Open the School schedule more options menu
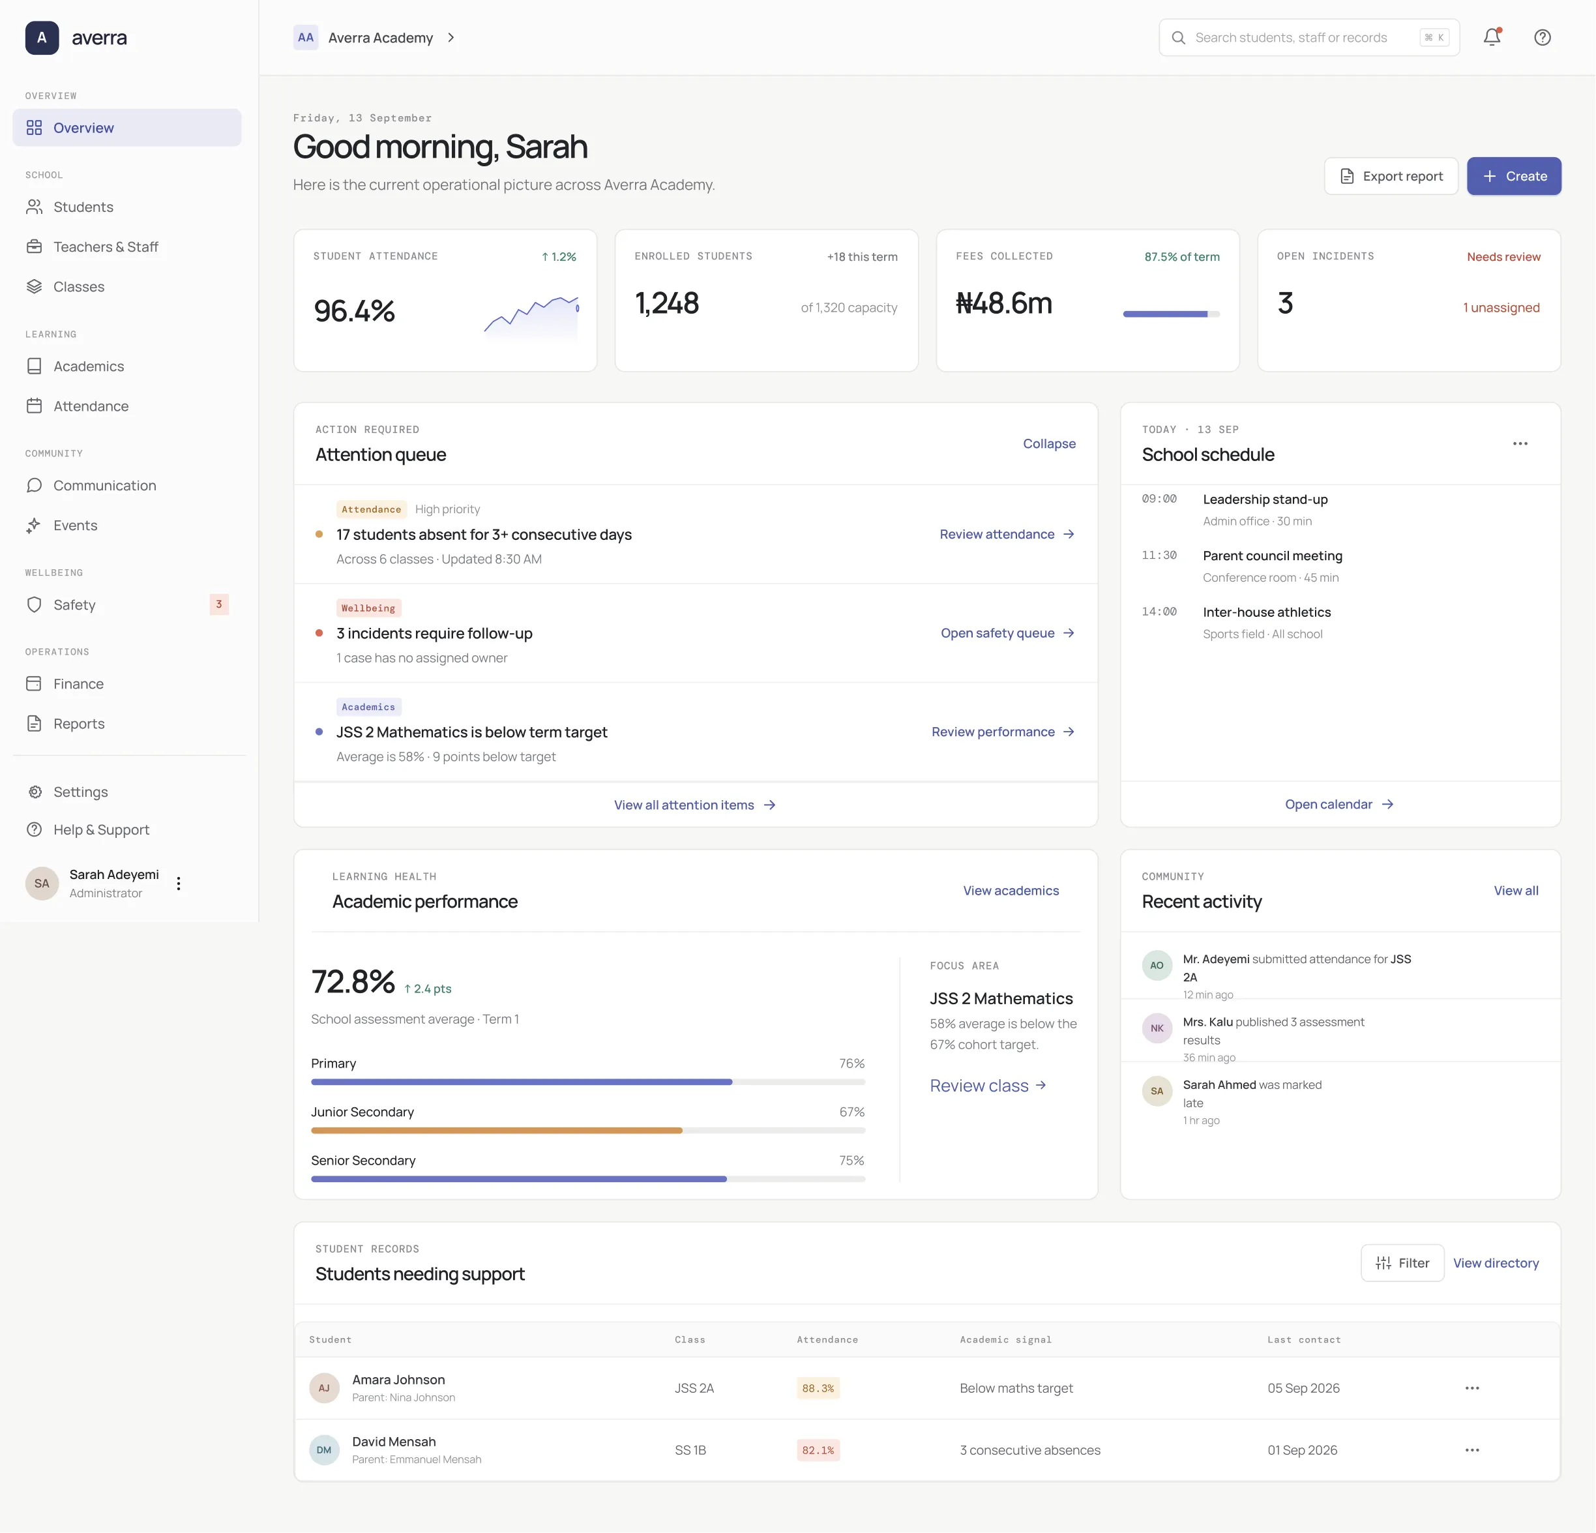Viewport: 1596px width, 1533px height. (1520, 444)
